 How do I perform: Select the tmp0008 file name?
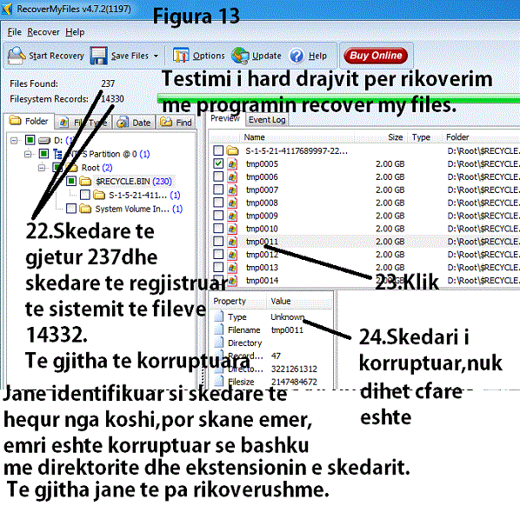(262, 203)
